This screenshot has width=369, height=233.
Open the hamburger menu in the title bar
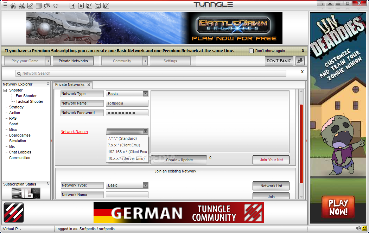pyautogui.click(x=5, y=5)
